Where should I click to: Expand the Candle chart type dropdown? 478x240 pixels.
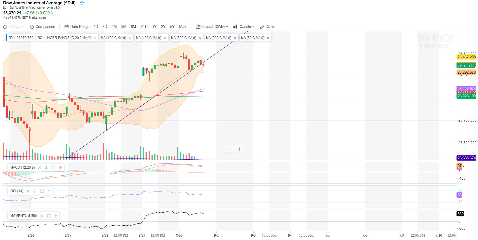pyautogui.click(x=244, y=27)
